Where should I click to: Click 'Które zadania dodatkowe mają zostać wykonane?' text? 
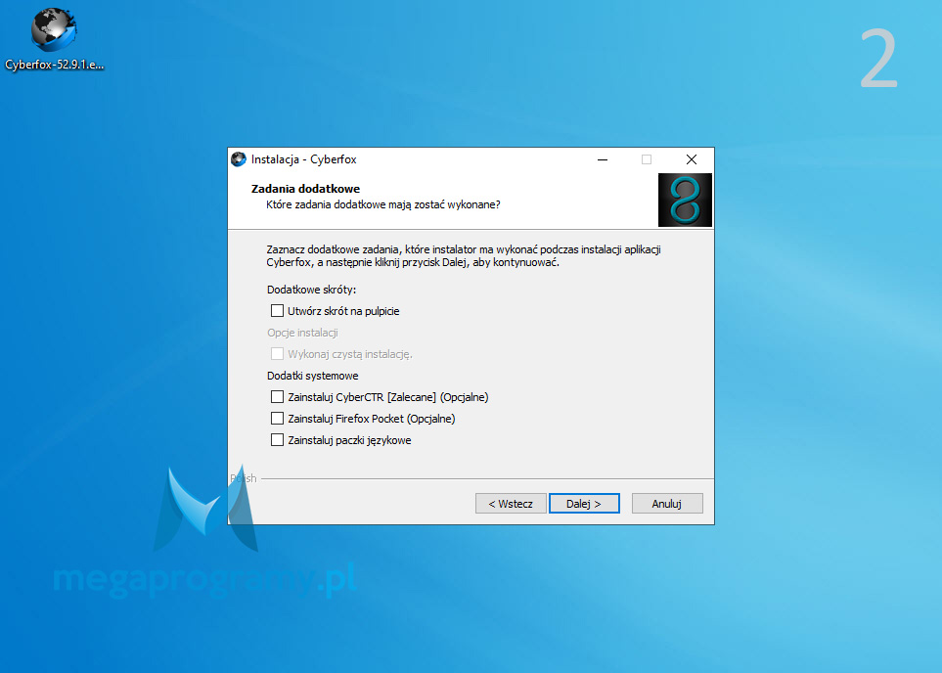coord(383,204)
